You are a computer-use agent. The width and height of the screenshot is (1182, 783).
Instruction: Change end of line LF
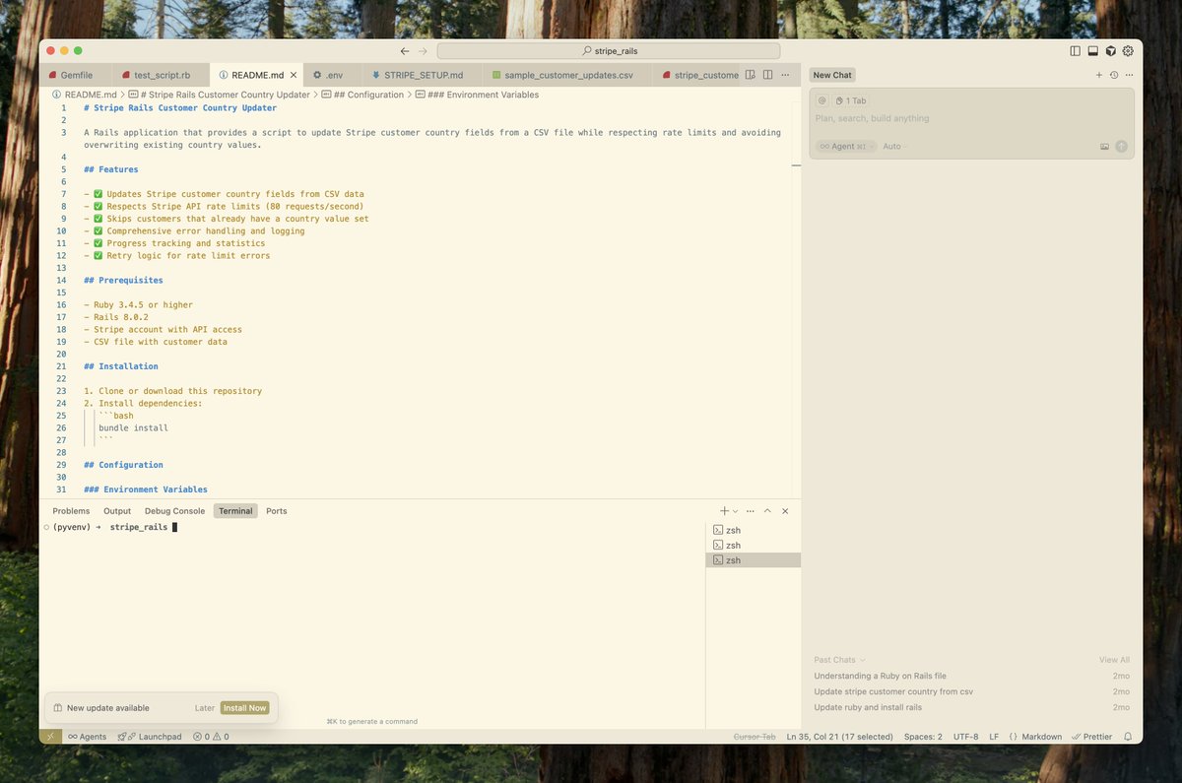[994, 737]
